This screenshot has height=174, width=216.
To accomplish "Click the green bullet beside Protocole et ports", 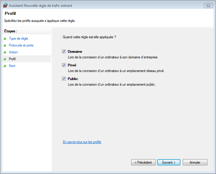I will click(5, 45).
